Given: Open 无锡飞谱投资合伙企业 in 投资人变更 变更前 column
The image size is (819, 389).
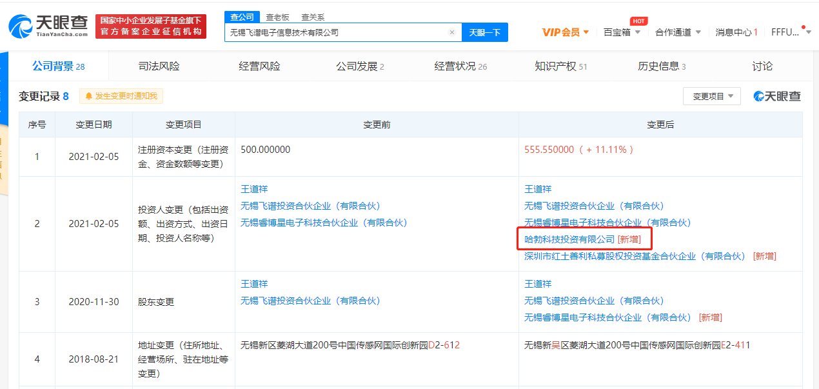Looking at the screenshot, I should (x=310, y=206).
